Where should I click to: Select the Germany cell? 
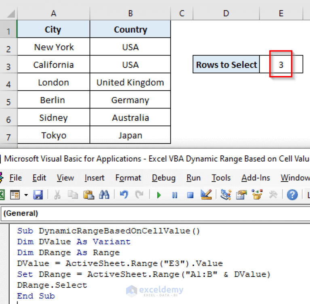tap(130, 100)
